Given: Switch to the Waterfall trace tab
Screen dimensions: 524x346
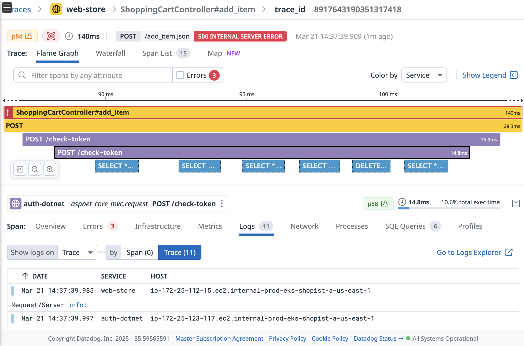Looking at the screenshot, I should 110,53.
